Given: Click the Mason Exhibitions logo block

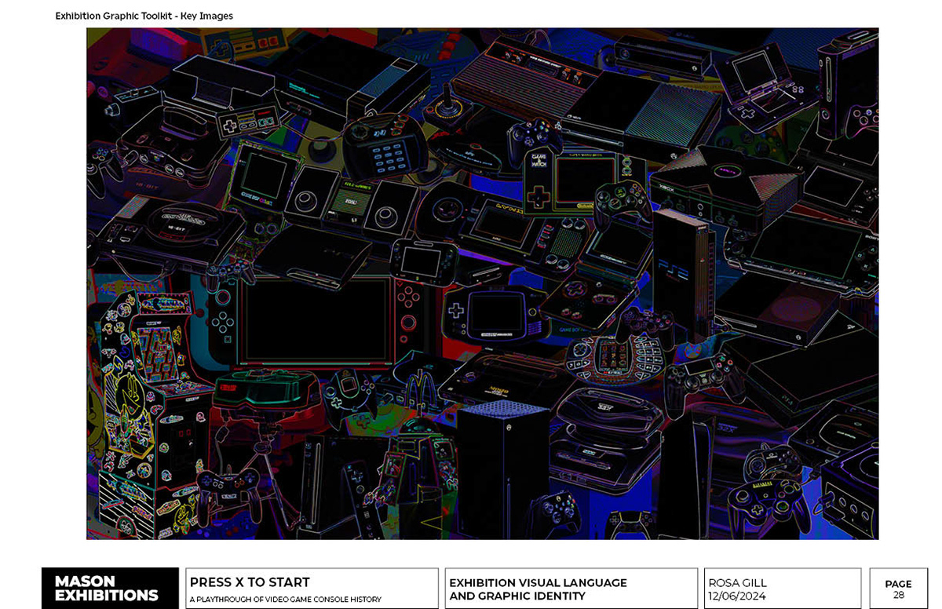Looking at the screenshot, I should 110,588.
